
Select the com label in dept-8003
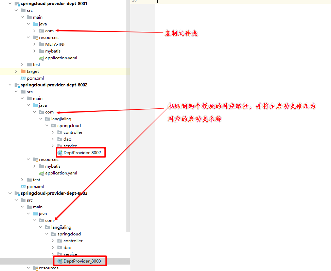tap(49, 221)
